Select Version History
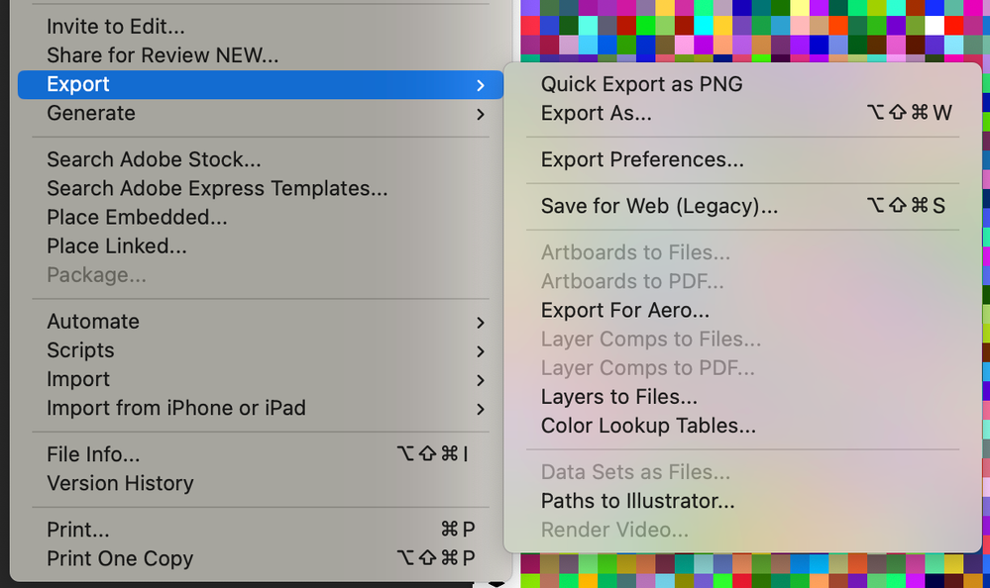 coord(120,483)
